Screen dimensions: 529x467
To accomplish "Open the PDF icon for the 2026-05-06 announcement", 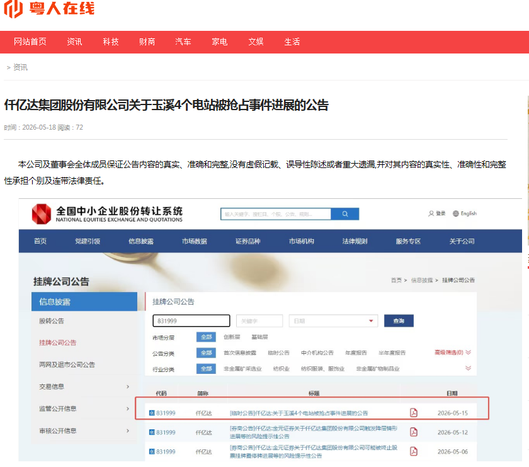I will tap(414, 451).
